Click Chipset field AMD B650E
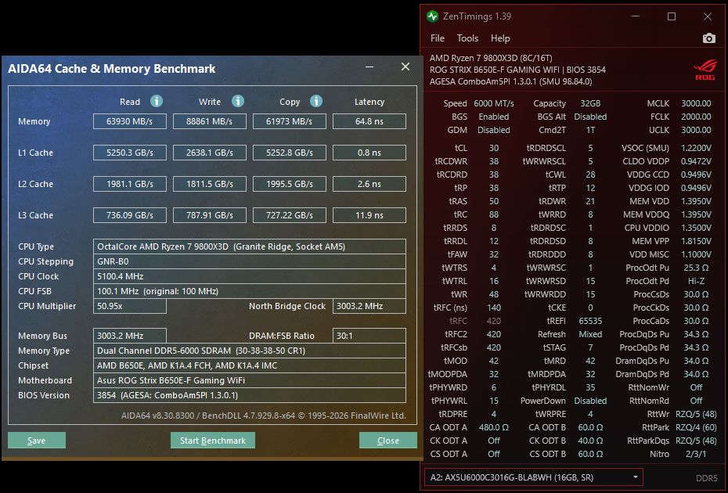Screen dimensions: 728x493 click(x=250, y=365)
